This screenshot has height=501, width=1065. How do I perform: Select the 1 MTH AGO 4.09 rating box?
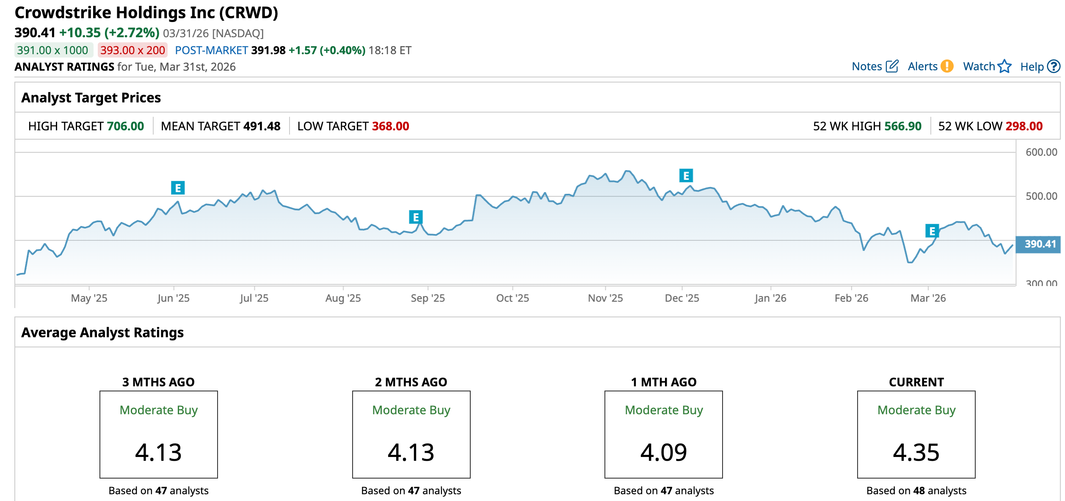[663, 435]
